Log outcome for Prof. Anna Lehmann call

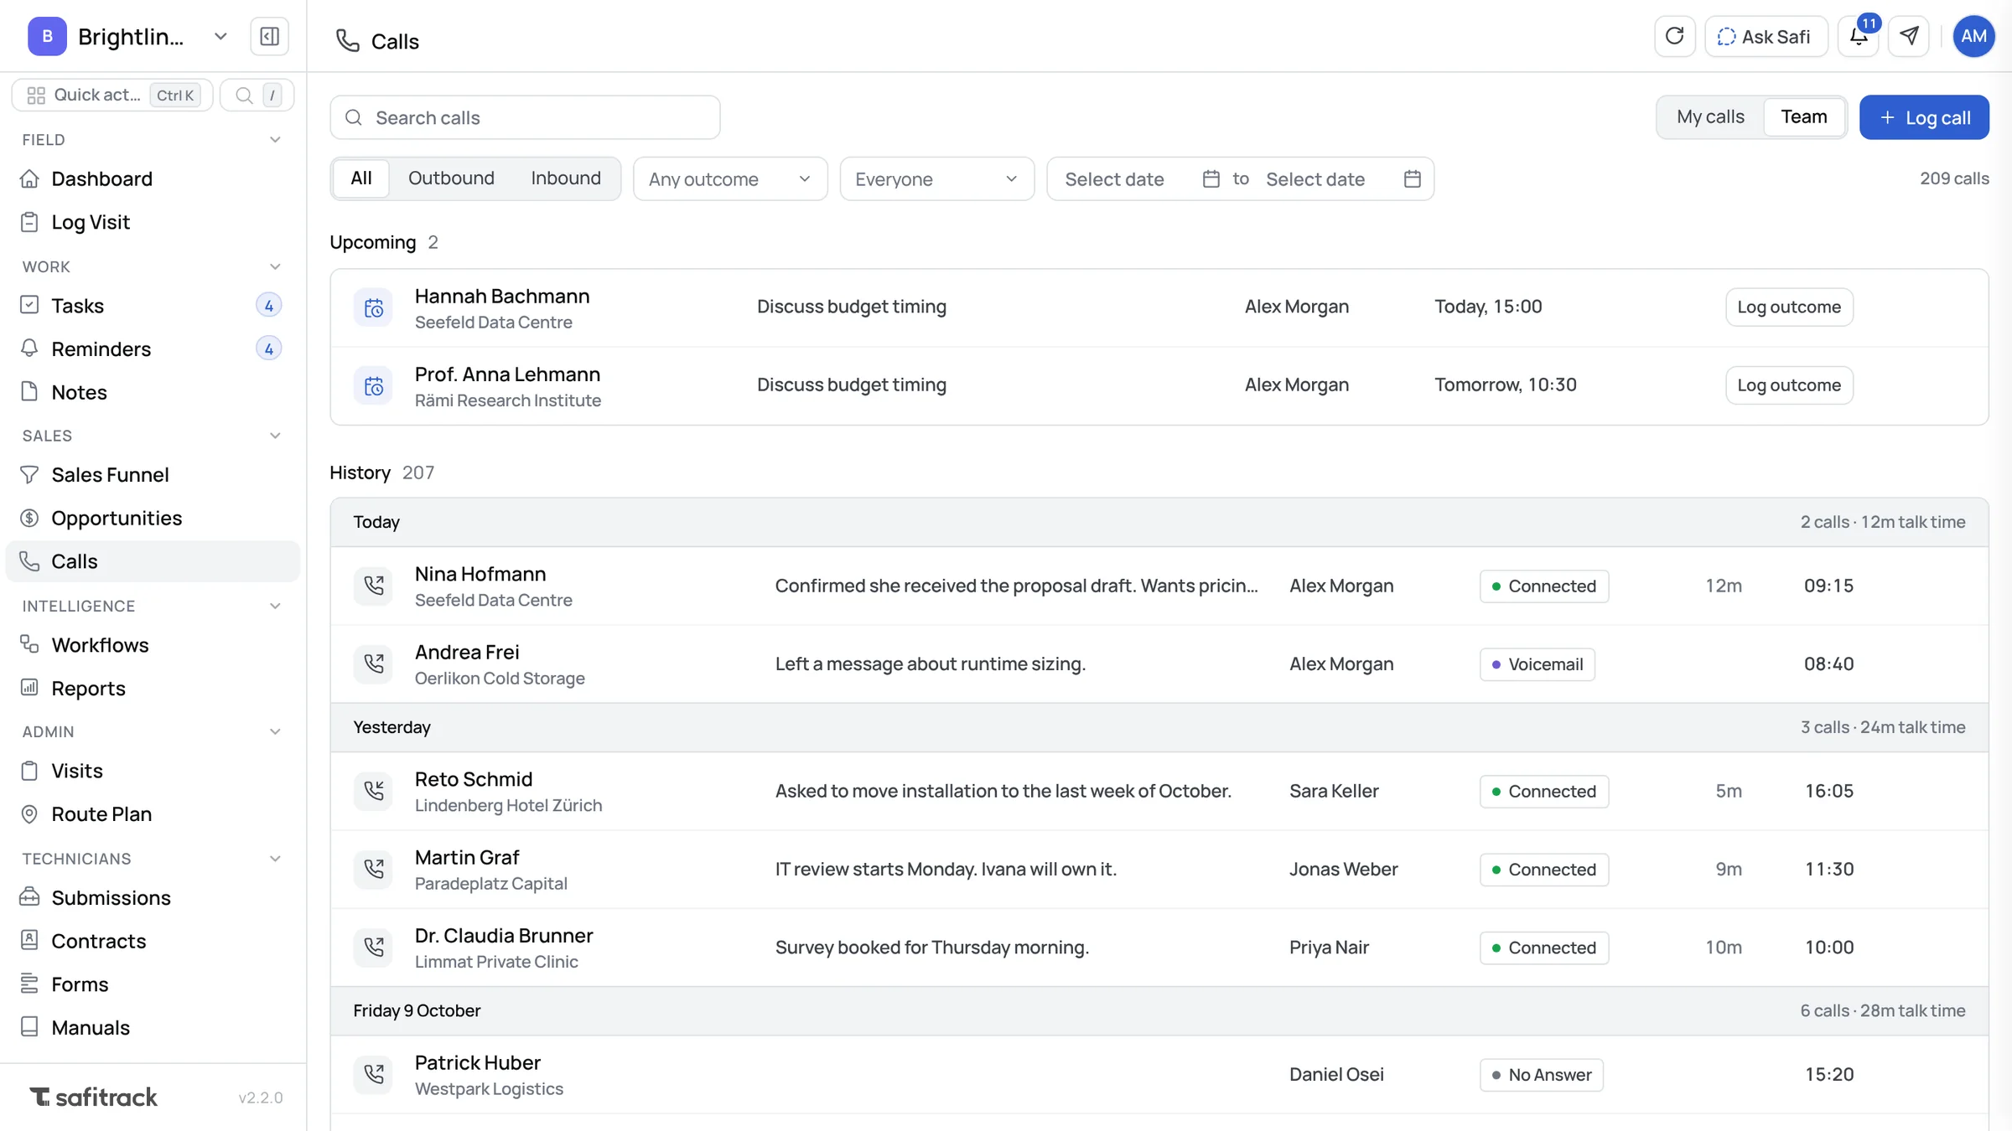[1789, 385]
